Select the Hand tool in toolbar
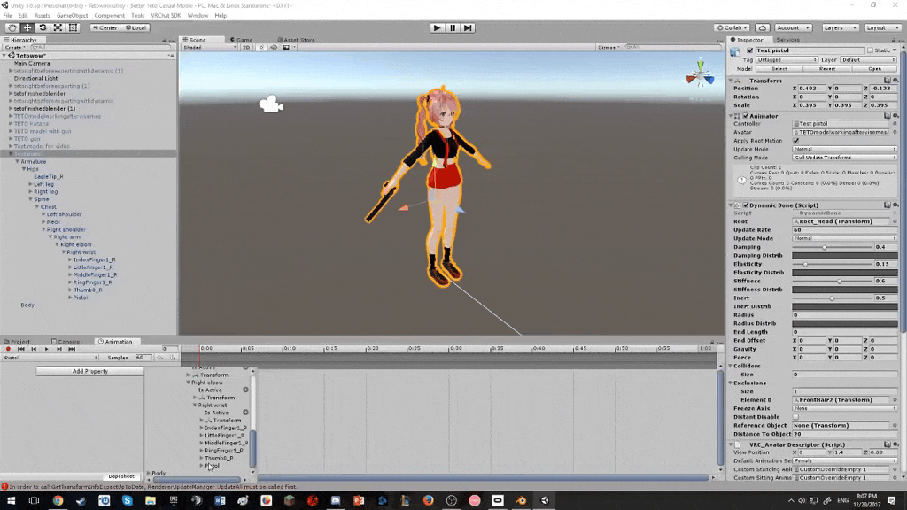The image size is (907, 510). coord(12,27)
